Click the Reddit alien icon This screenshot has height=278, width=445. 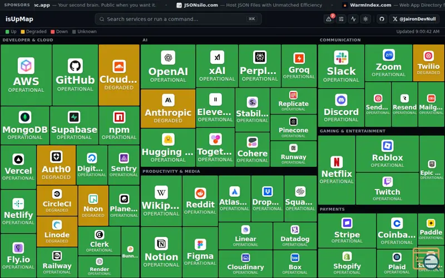pos(200,193)
